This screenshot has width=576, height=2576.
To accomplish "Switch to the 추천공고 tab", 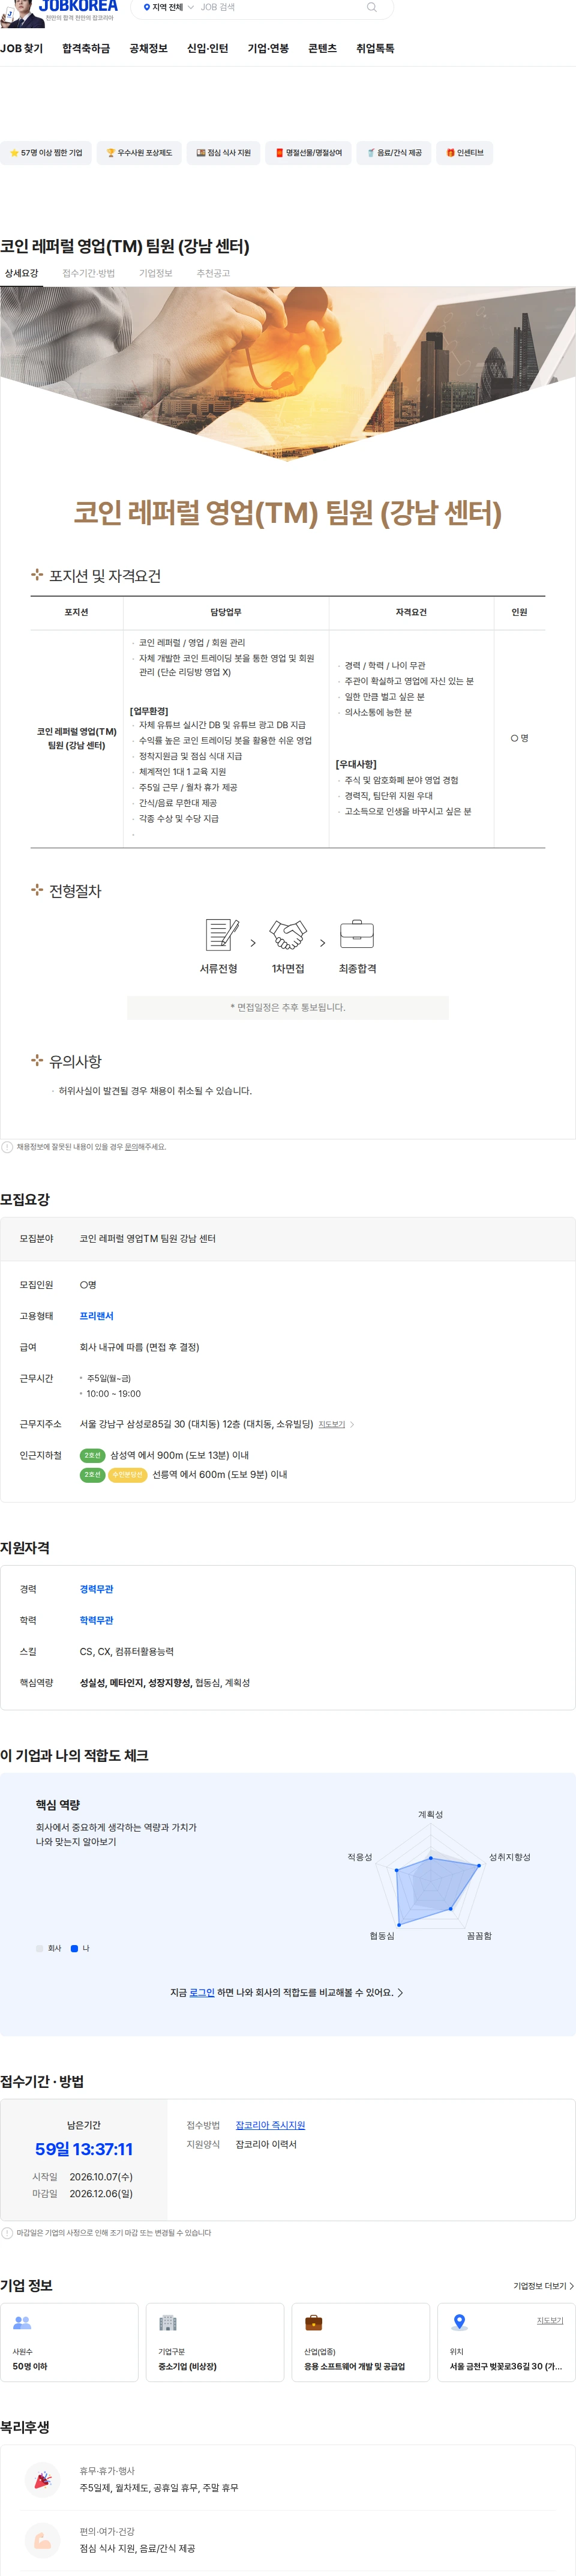I will point(213,273).
